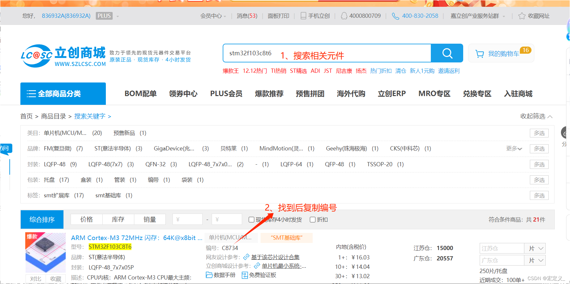Open the 数据手册 folder icon

pos(209,275)
